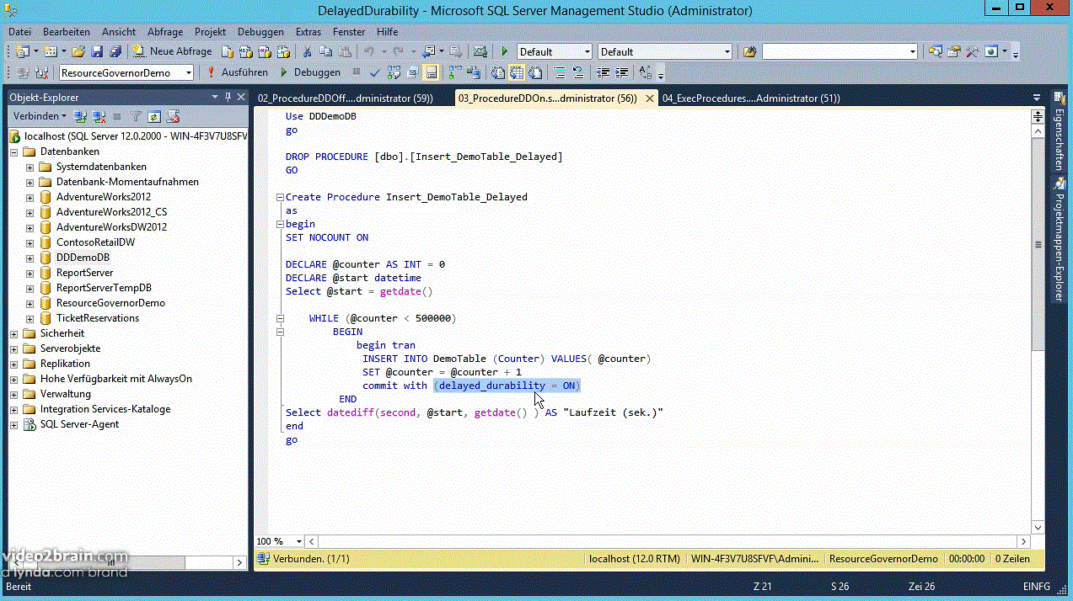This screenshot has width=1073, height=601.
Task: Click the uncomment selected lines icon
Action: pos(578,72)
